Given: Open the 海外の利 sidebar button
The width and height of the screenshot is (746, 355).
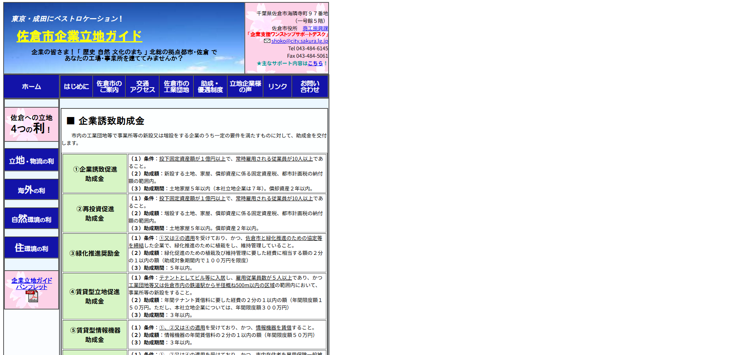Looking at the screenshot, I should [x=31, y=189].
